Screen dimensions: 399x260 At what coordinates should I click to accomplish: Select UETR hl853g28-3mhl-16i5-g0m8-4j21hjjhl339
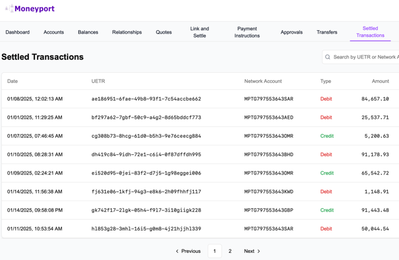(147, 228)
